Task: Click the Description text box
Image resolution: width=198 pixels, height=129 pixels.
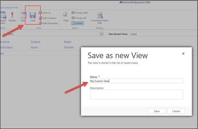Action: click(136, 94)
